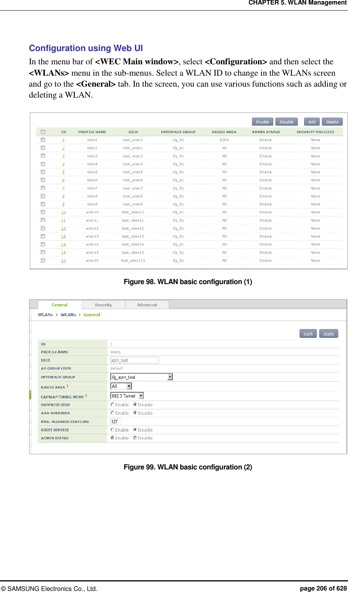Check the box for wlan1 row

click(x=43, y=140)
